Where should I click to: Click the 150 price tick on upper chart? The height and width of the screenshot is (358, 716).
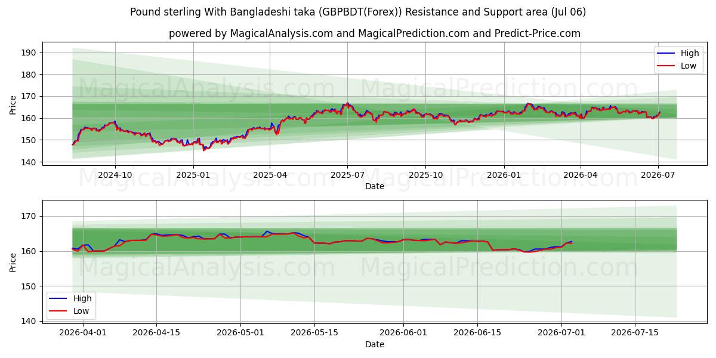[x=29, y=140]
